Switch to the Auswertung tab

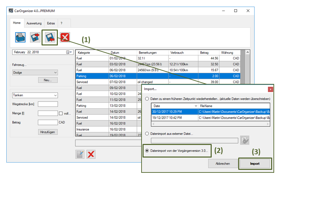tap(34, 24)
